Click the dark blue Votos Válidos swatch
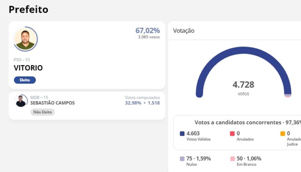The image size is (301, 172). click(x=182, y=134)
